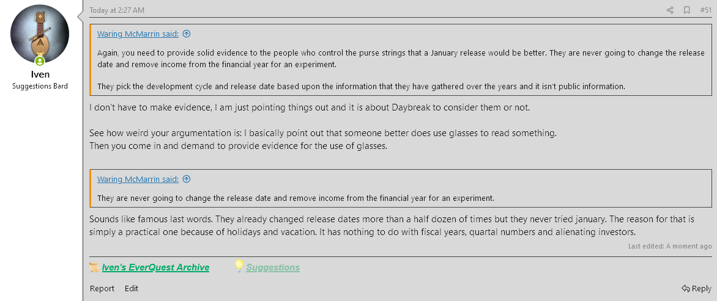Viewport: 717px width, 301px height.
Task: Click the "Suggestions Bard" user title
Action: 40,86
